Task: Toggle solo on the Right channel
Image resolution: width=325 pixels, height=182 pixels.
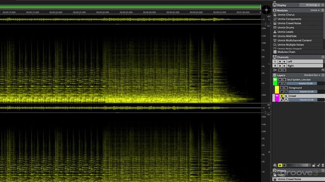Action: click(284, 66)
